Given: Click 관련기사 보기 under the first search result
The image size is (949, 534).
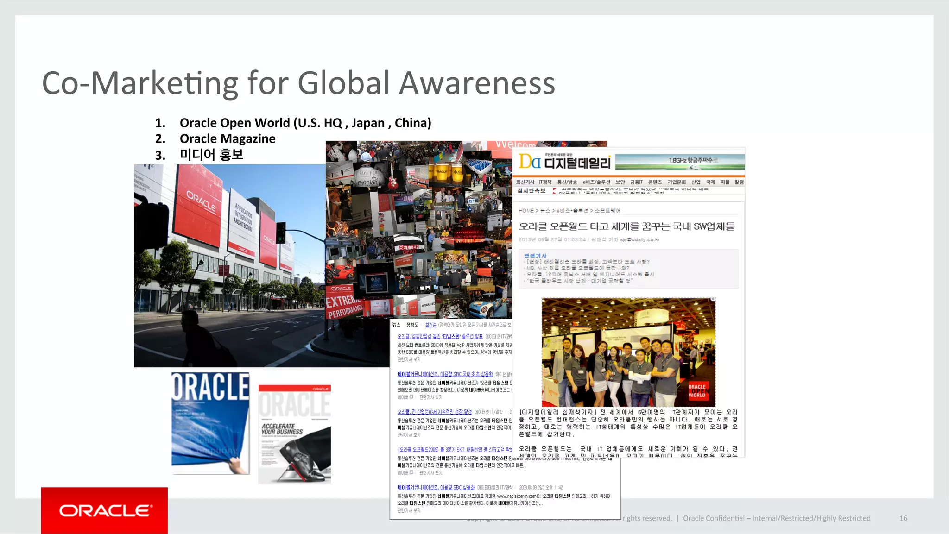Looking at the screenshot, I should coord(409,359).
